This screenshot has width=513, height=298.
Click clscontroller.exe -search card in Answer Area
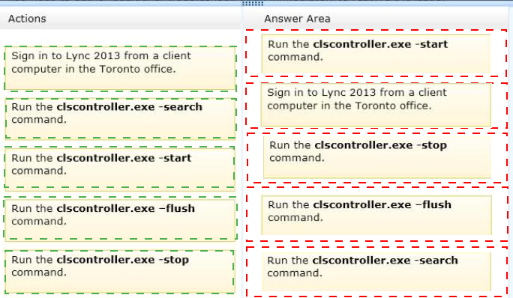[376, 272]
